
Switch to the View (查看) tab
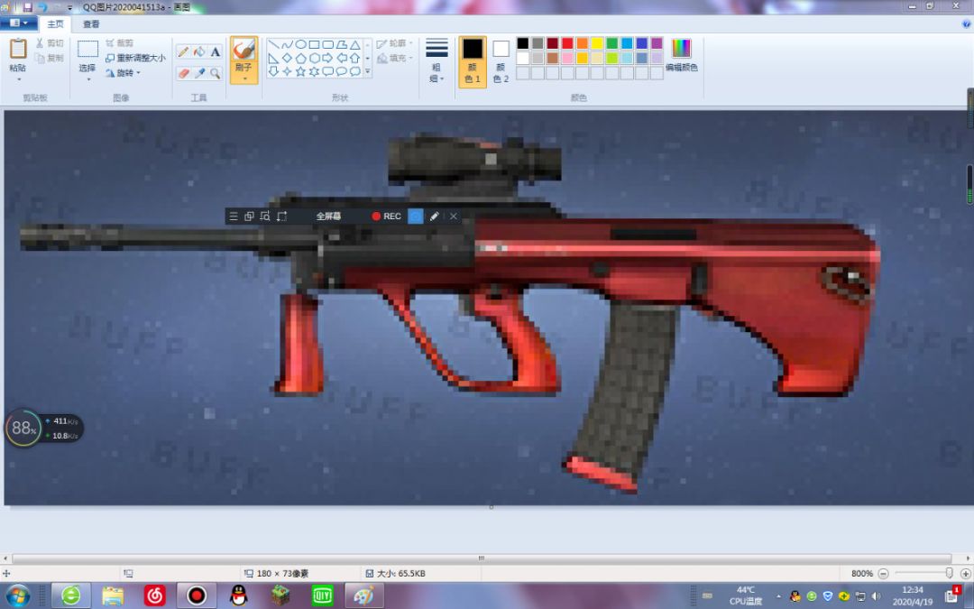tap(91, 23)
